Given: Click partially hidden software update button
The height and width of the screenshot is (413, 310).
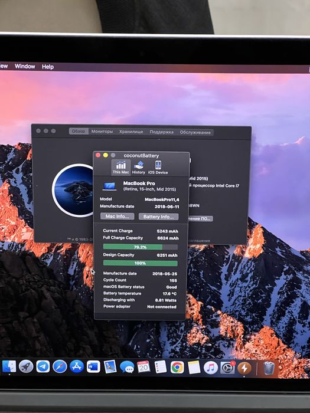Looking at the screenshot, I should (200, 219).
